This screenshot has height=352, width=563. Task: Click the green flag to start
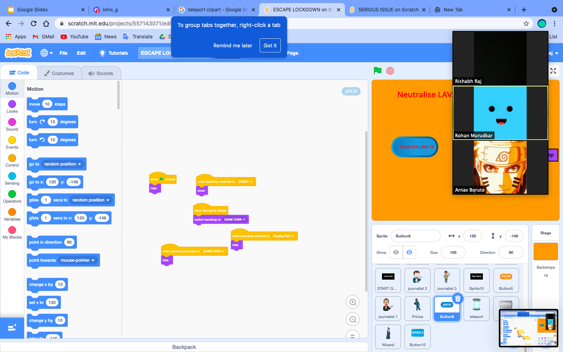coord(377,71)
